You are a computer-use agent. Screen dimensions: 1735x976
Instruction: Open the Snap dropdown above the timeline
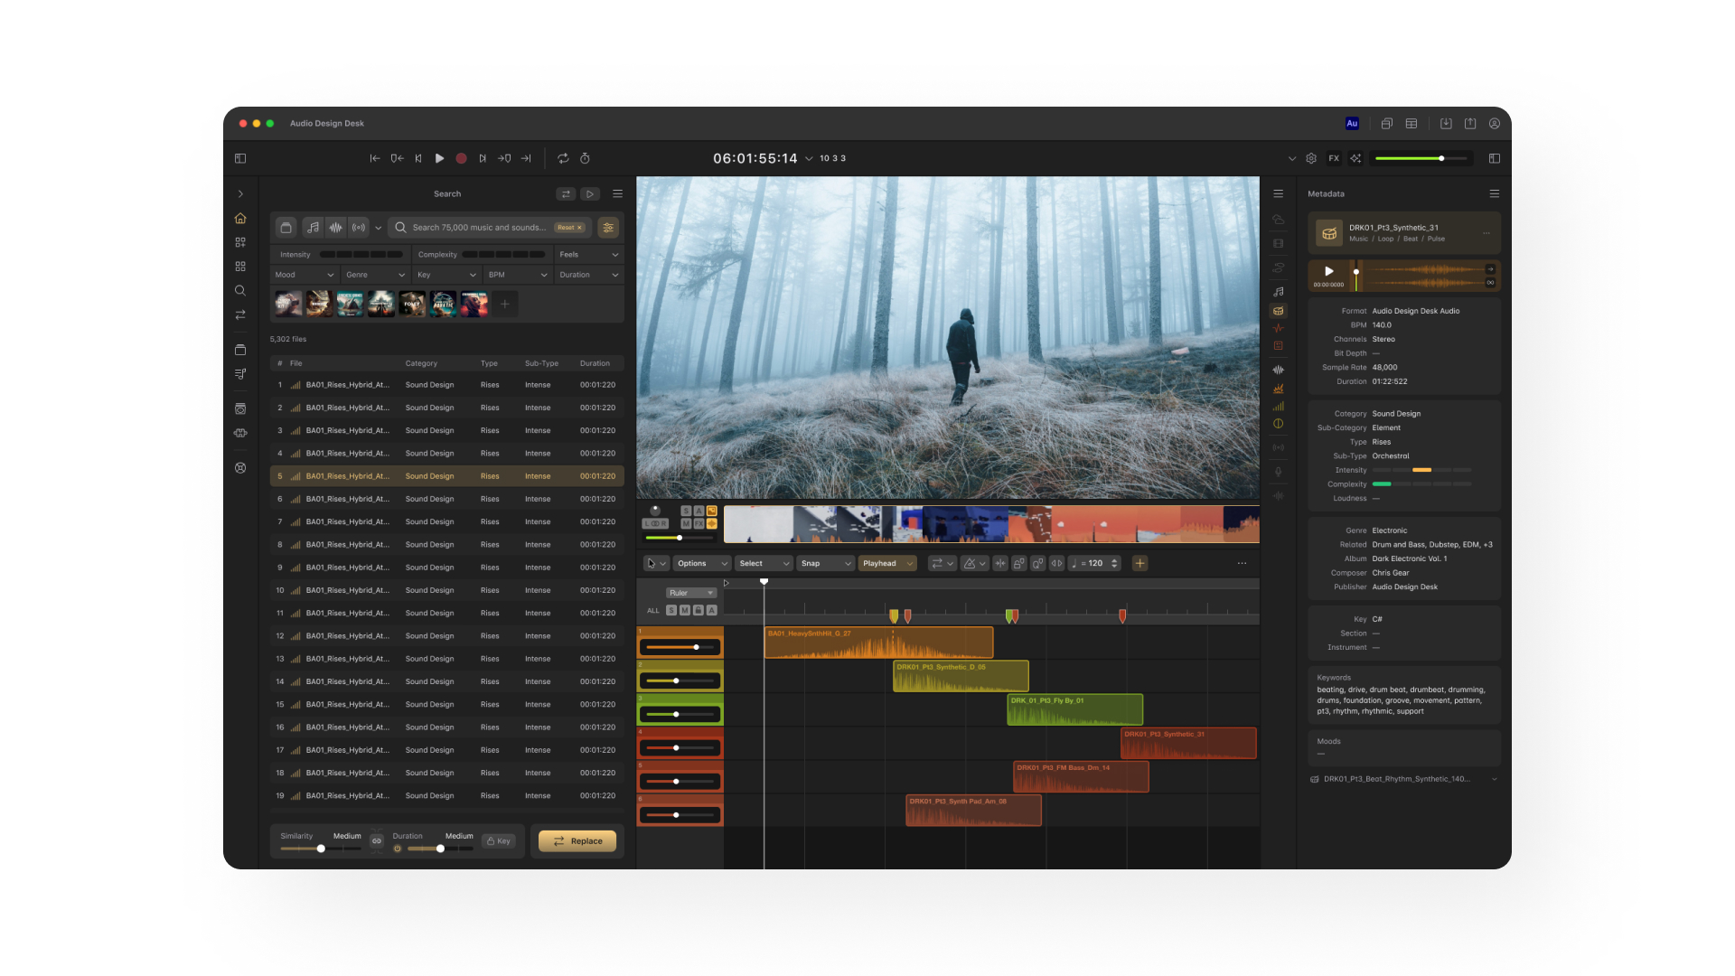(x=823, y=563)
